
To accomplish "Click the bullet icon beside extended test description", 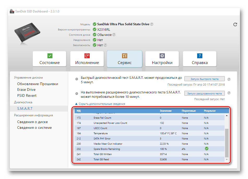I will click(x=77, y=93).
